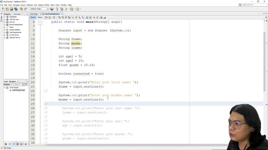Open the Profile Project dropdown arrow

coord(80,9)
